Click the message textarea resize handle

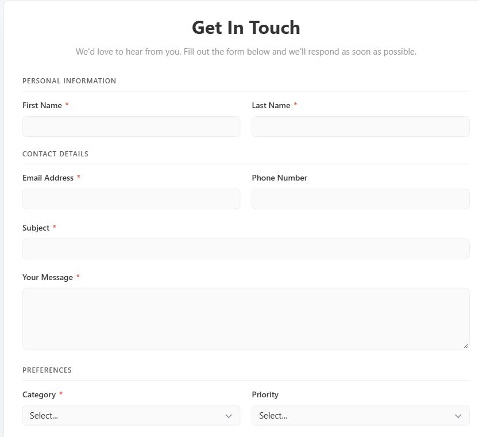click(x=466, y=346)
